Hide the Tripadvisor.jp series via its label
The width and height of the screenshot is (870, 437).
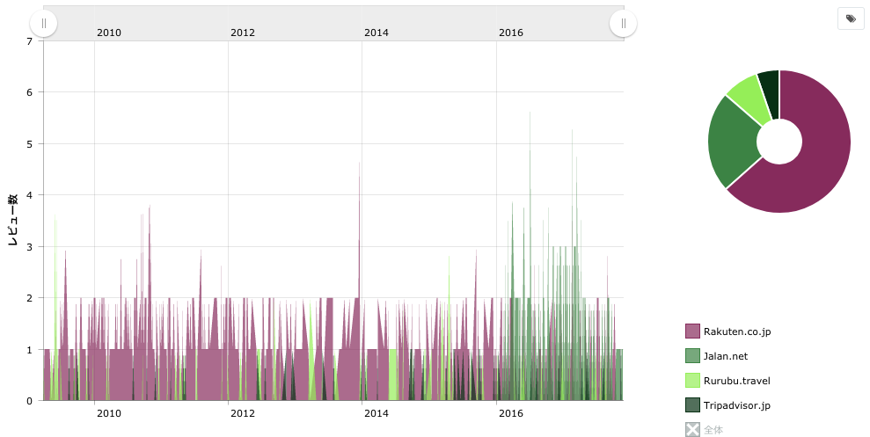pos(737,405)
